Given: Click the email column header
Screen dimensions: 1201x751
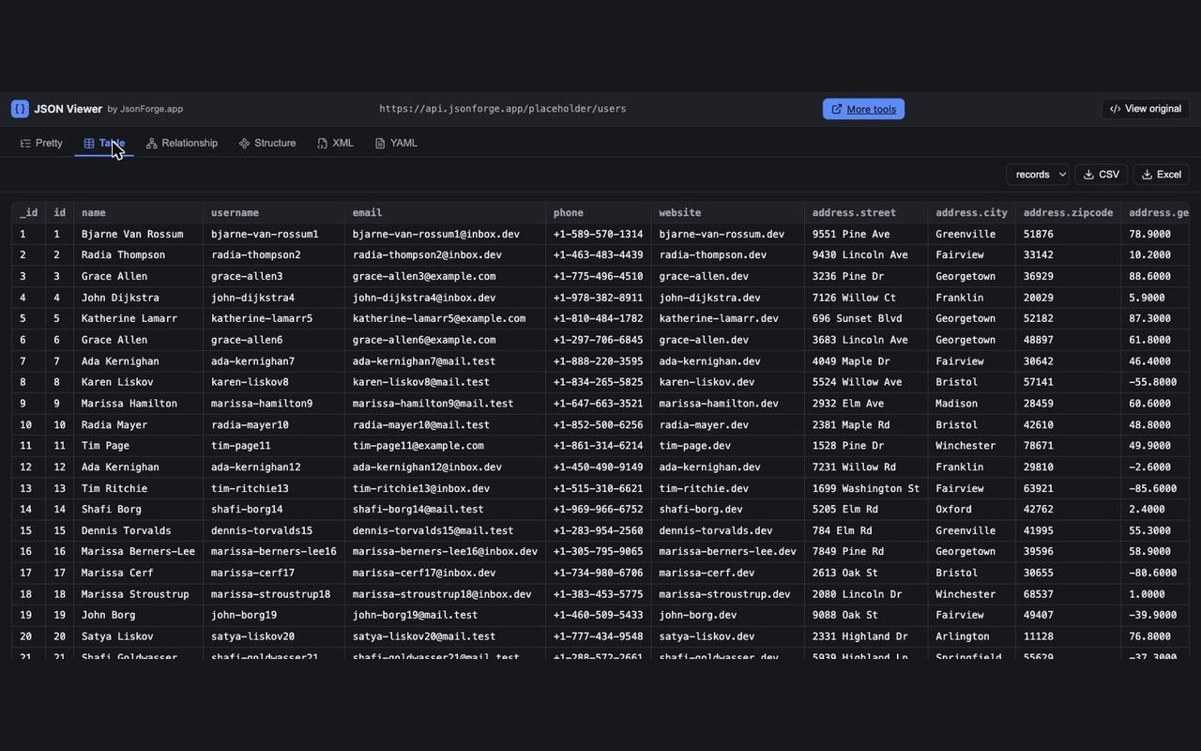Looking at the screenshot, I should (445, 213).
